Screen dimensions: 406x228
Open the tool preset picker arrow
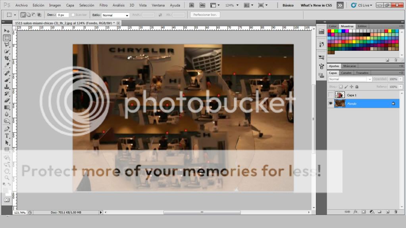(x=15, y=15)
